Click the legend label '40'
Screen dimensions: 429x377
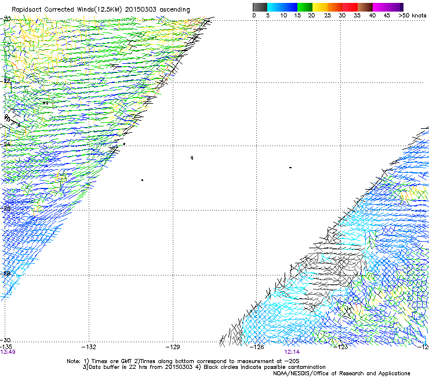click(x=372, y=16)
